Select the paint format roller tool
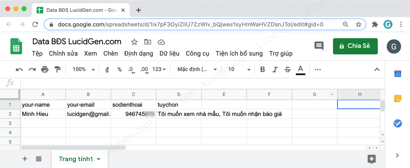Viewport: 410px width, 168px height. (57, 69)
